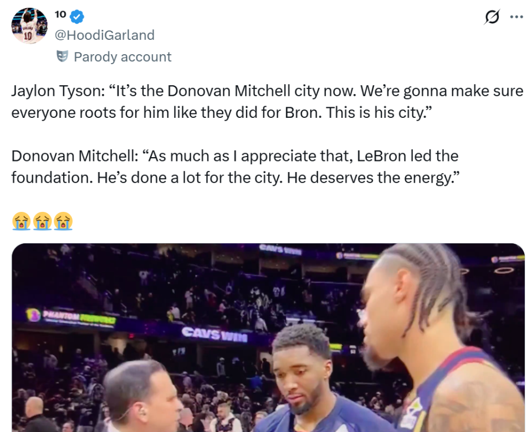Click the first crying emoji
The width and height of the screenshot is (532, 432).
21,221
